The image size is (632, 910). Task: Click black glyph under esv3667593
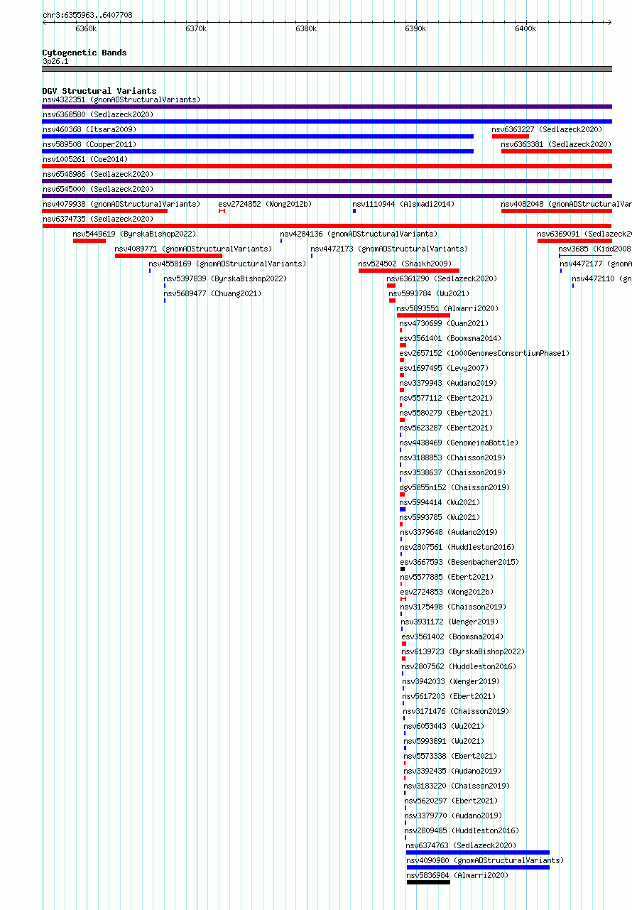click(x=403, y=569)
